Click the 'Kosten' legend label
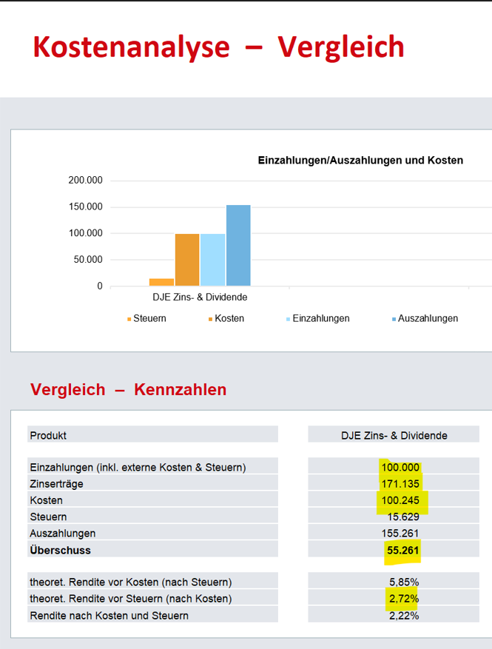The height and width of the screenshot is (649, 492). (229, 318)
